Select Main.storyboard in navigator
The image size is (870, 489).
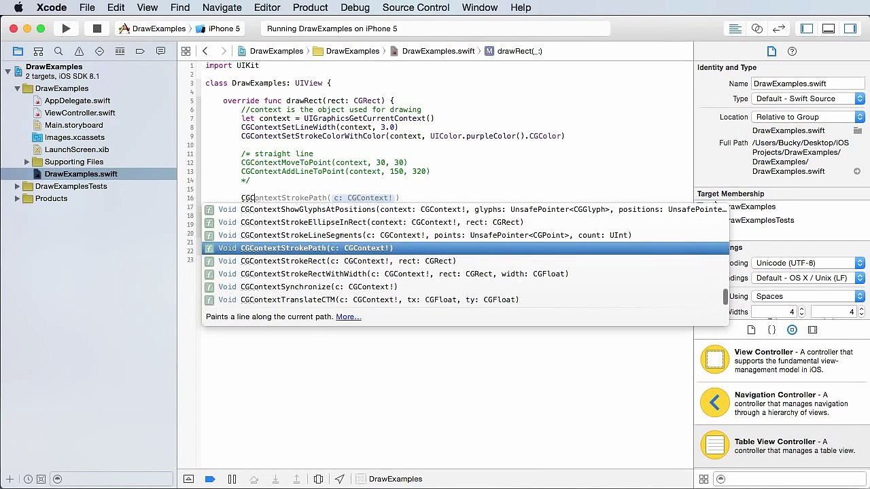tap(73, 125)
